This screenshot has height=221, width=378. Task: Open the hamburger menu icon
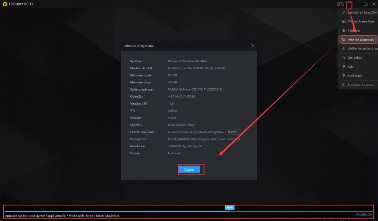349,4
